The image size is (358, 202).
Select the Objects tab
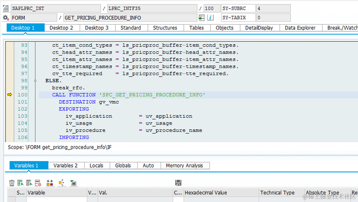225,28
